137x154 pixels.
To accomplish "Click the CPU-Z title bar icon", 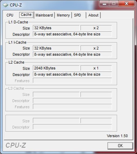I will [x=5, y=5].
